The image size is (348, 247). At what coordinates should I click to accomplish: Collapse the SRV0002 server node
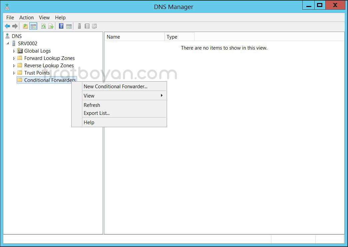point(8,44)
